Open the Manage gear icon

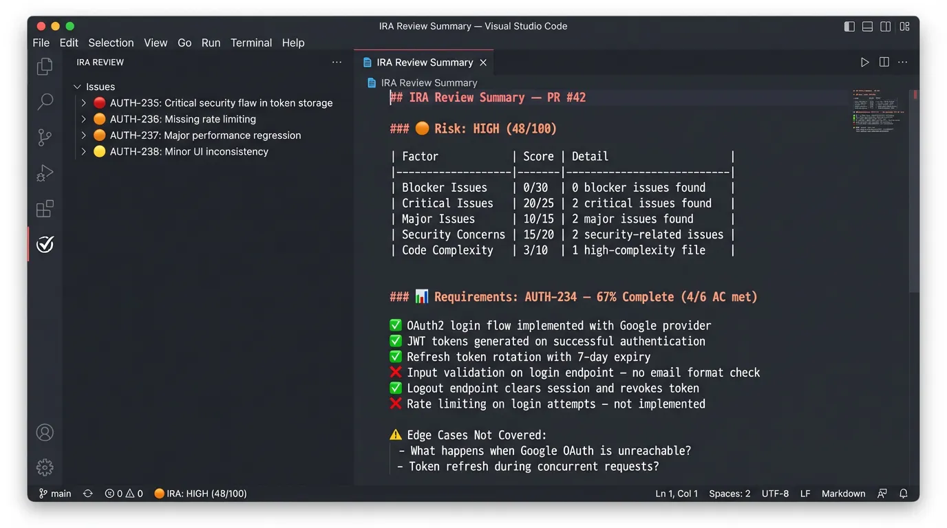(45, 467)
